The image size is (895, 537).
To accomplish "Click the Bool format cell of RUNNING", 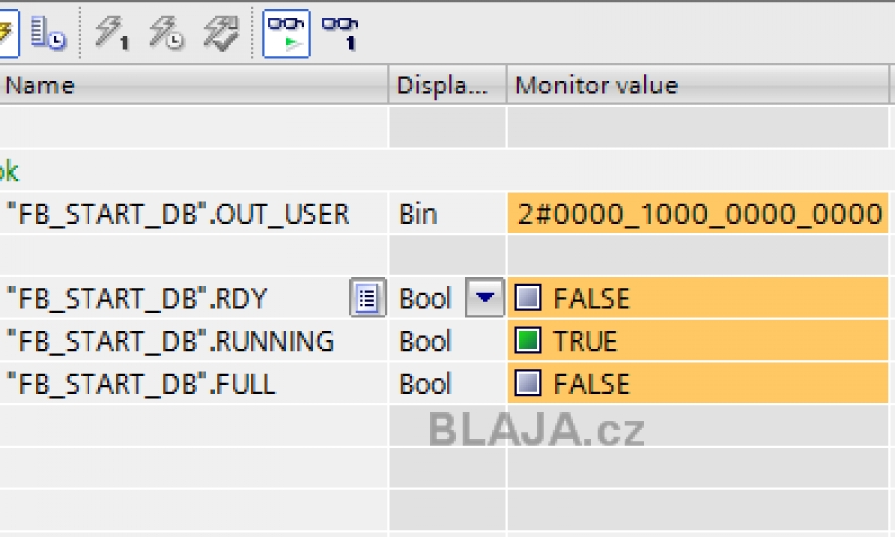I will 447,341.
